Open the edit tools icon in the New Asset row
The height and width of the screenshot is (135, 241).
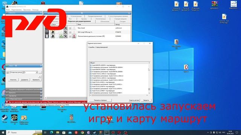66,28
